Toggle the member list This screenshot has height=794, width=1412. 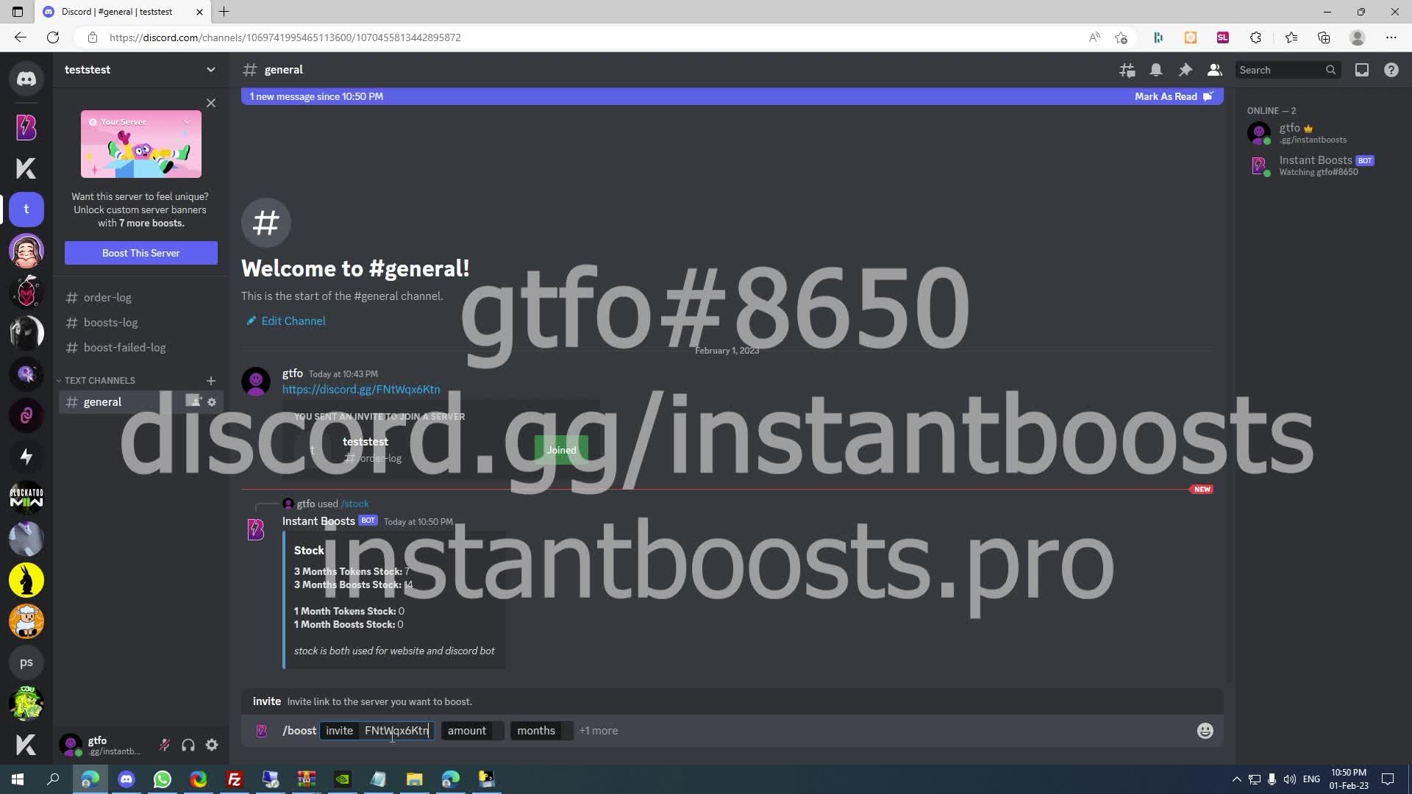(x=1214, y=69)
